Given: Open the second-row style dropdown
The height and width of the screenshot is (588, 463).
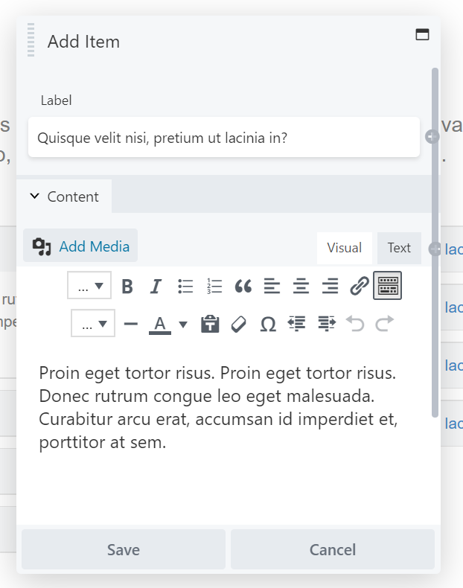Looking at the screenshot, I should (93, 323).
